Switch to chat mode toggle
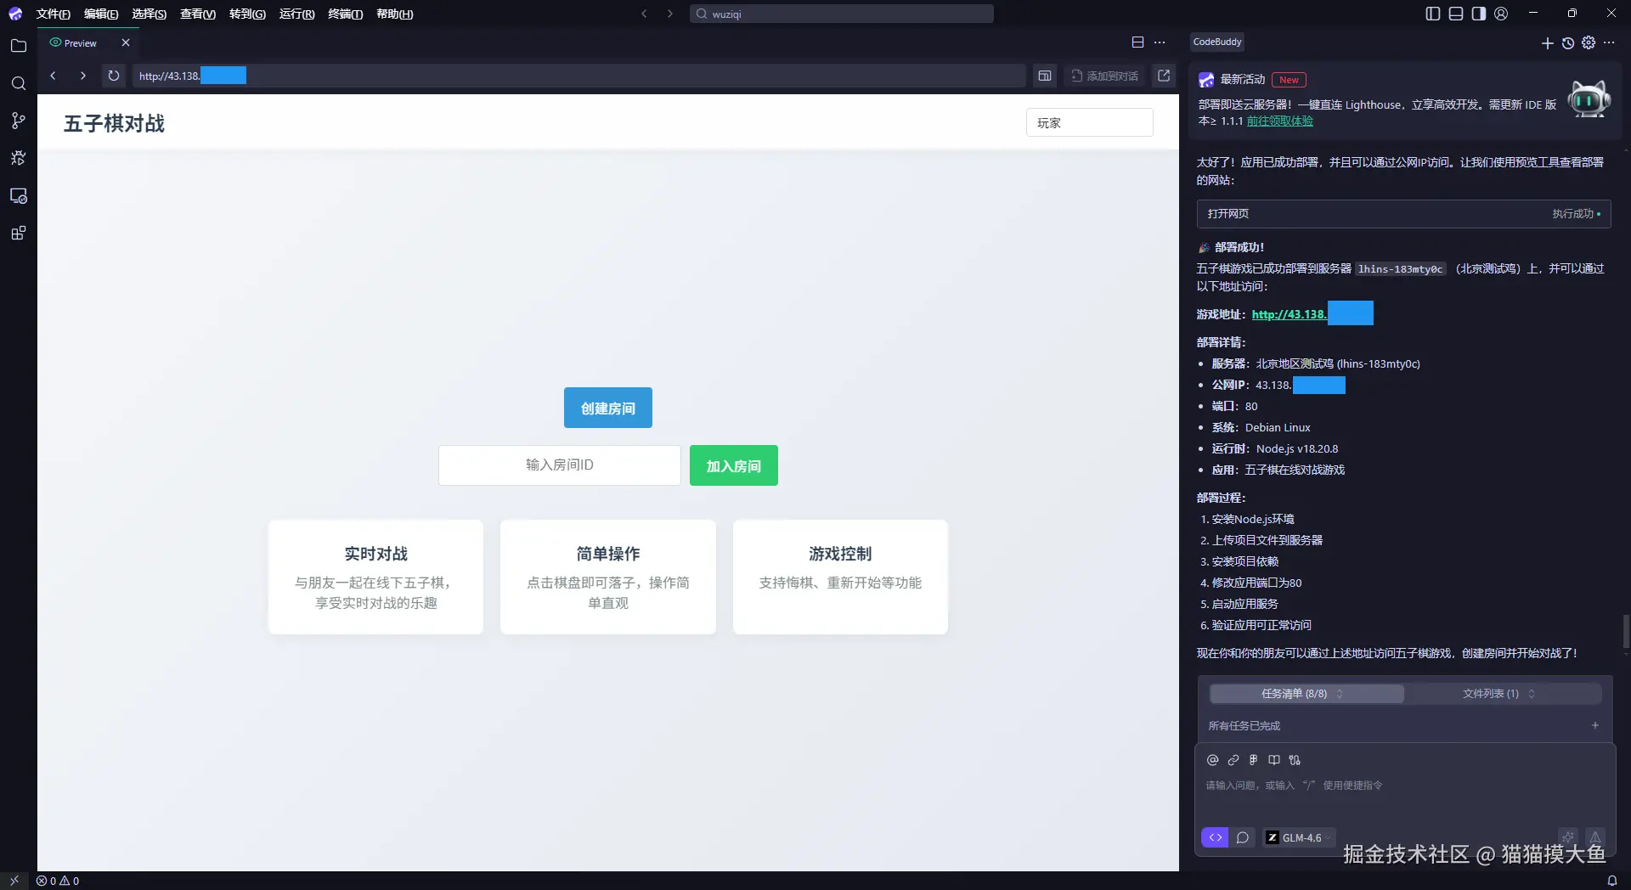 pyautogui.click(x=1243, y=837)
